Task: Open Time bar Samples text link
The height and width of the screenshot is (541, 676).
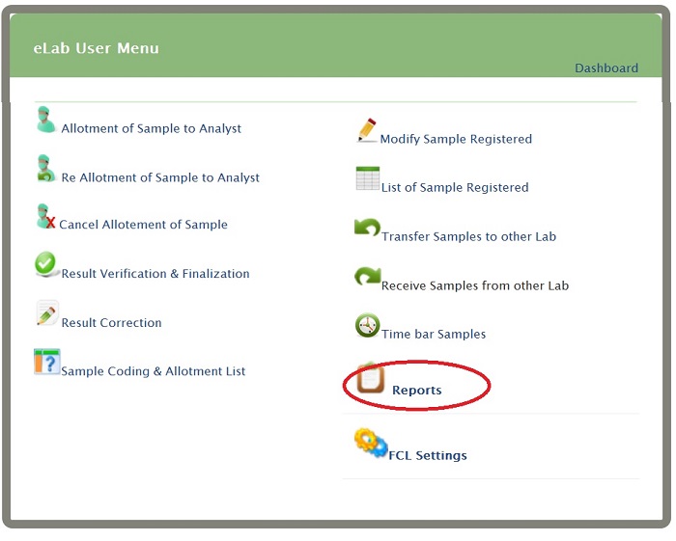Action: (434, 335)
